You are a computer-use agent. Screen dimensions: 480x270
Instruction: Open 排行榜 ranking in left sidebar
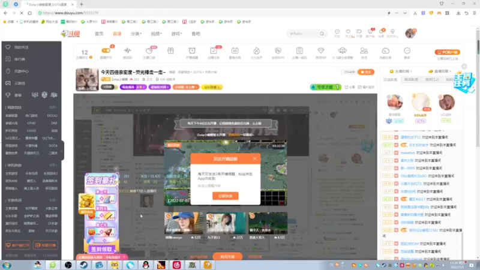[x=20, y=59]
